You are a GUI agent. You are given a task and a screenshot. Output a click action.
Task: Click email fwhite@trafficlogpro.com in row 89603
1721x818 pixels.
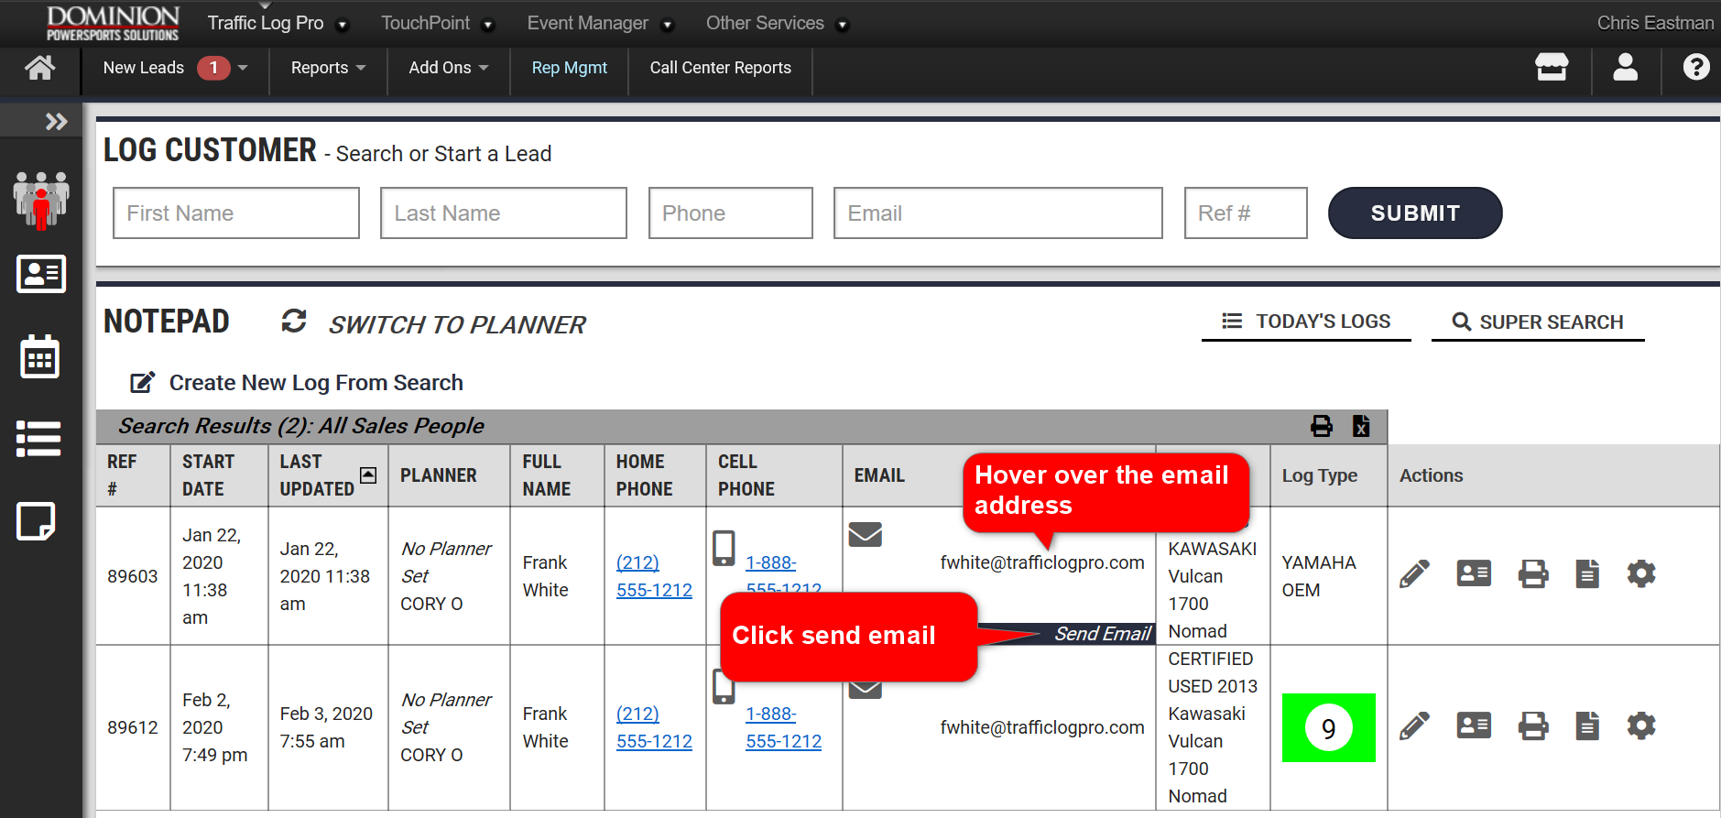point(1042,562)
